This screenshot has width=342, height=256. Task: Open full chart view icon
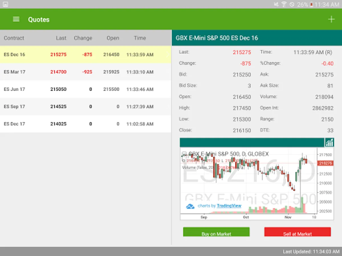pos(329,143)
